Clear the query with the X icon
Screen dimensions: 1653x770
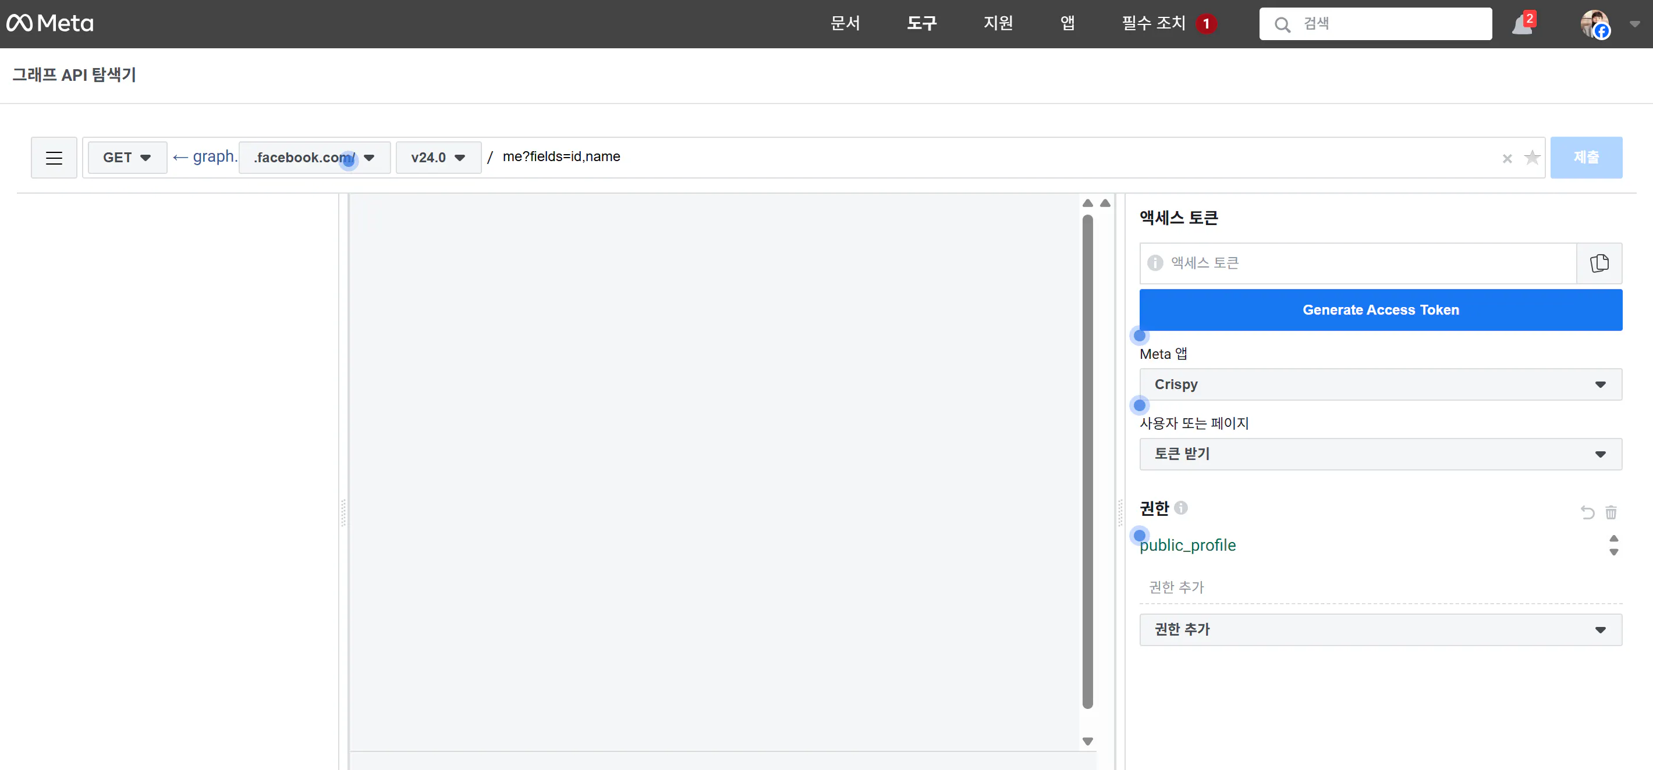point(1507,158)
